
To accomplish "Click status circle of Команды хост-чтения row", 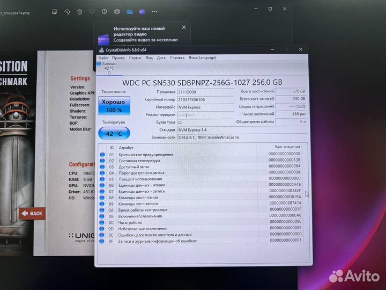I will point(102,198).
